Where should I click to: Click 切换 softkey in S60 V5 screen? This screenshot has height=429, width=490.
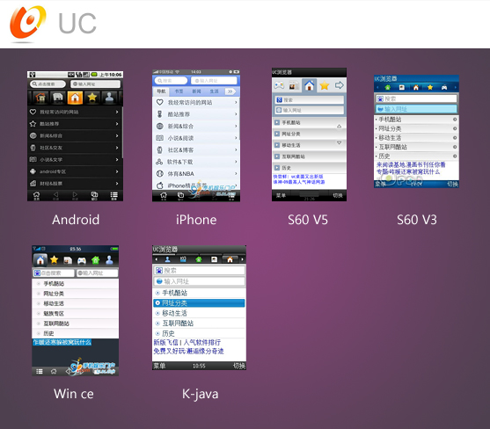pyautogui.click(x=338, y=195)
